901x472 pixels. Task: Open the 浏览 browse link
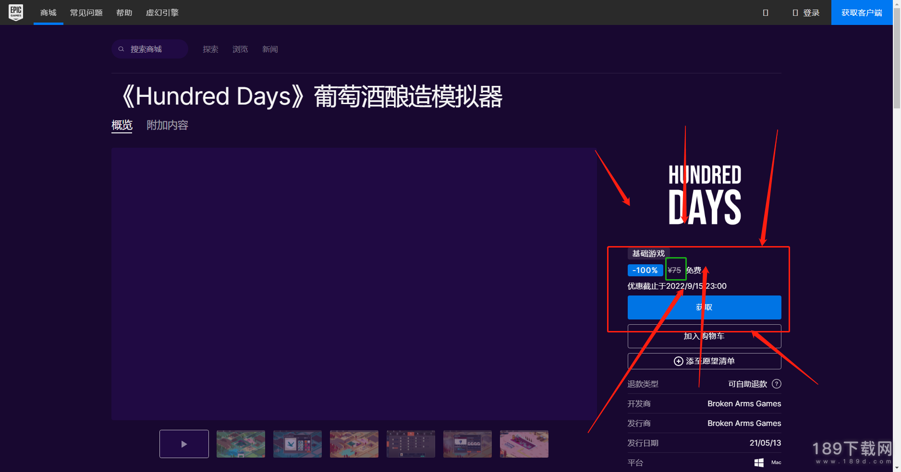[240, 49]
